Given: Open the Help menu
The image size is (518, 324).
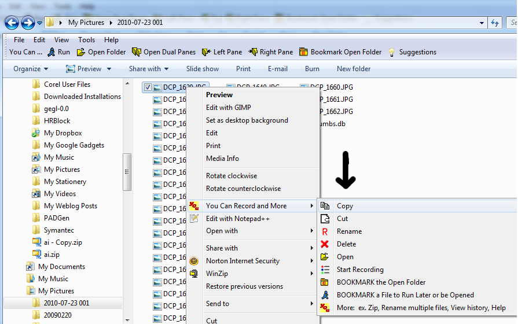Looking at the screenshot, I should click(111, 40).
